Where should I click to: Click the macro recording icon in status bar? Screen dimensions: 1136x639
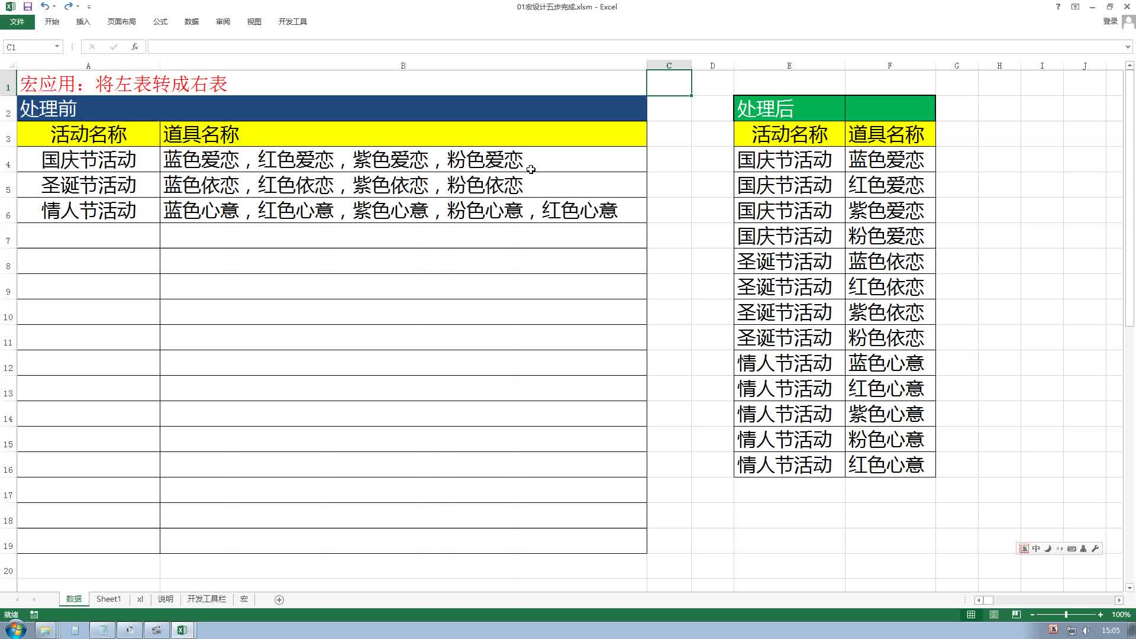tap(34, 615)
